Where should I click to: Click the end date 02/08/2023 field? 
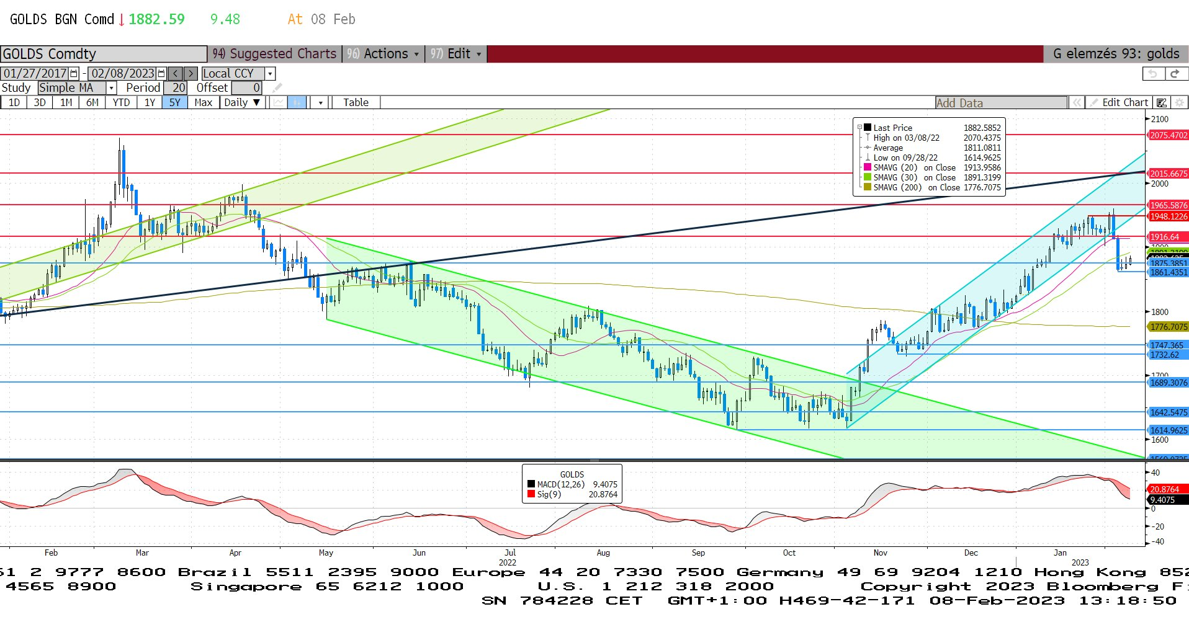click(x=123, y=73)
